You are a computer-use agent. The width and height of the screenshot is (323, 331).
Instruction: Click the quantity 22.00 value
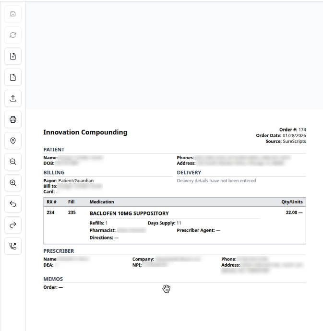(291, 213)
